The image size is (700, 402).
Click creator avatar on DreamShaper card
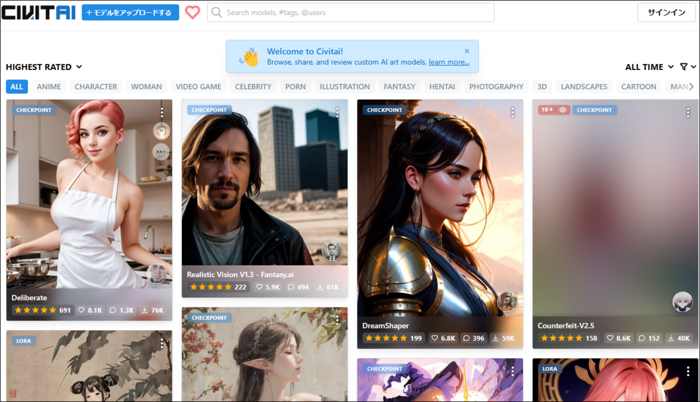coord(507,302)
